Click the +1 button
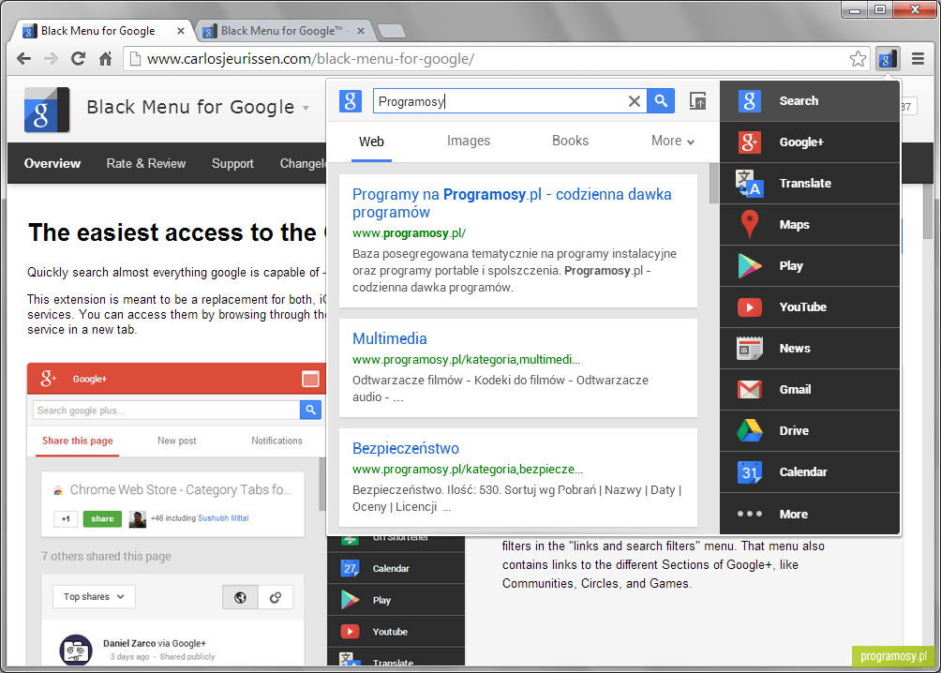This screenshot has width=941, height=673. coord(66,518)
